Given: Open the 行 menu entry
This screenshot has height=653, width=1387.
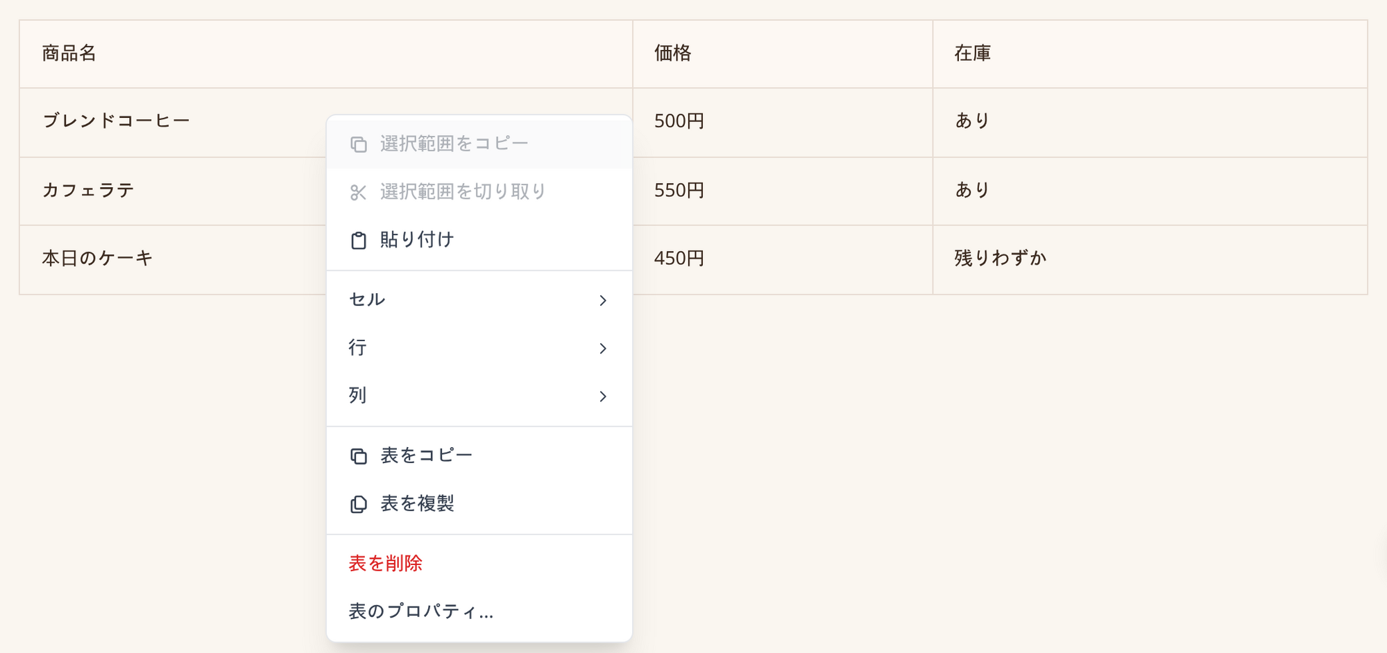Looking at the screenshot, I should (479, 348).
